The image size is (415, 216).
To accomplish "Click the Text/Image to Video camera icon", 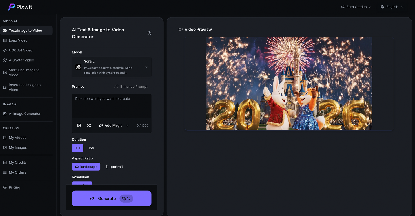I will tap(5, 31).
